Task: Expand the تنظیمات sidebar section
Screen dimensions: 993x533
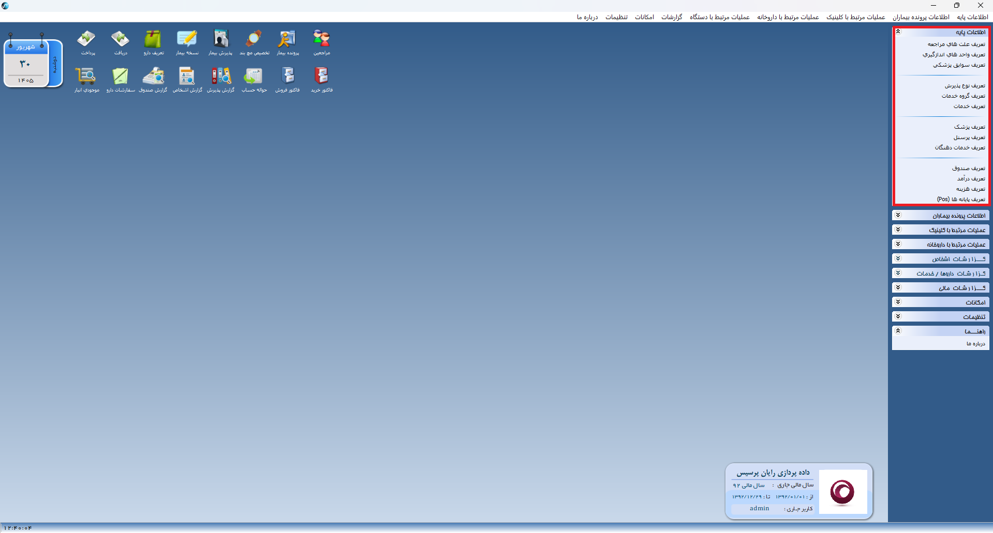Action: click(x=898, y=316)
